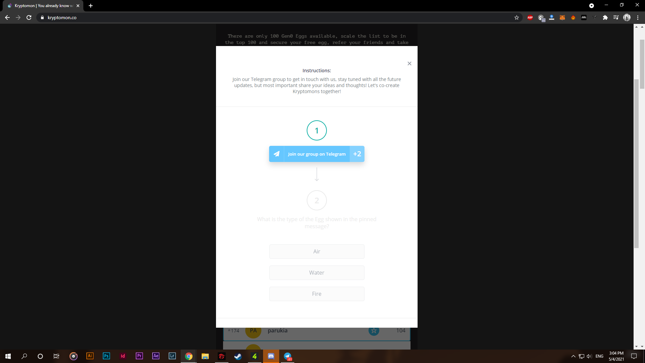
Task: Select the Water answer option
Action: tap(316, 273)
